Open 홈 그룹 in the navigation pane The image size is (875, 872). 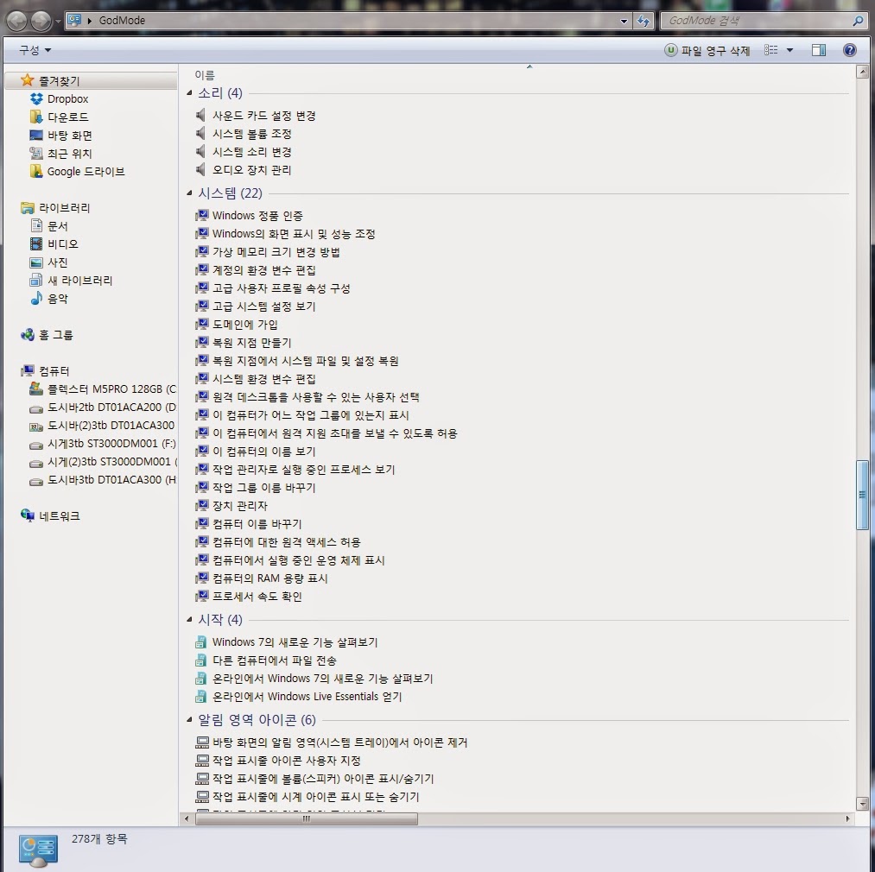[x=56, y=335]
